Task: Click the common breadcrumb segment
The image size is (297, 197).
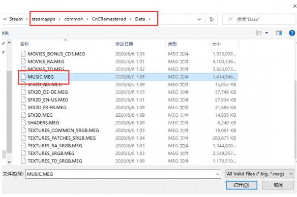Action: (x=74, y=19)
